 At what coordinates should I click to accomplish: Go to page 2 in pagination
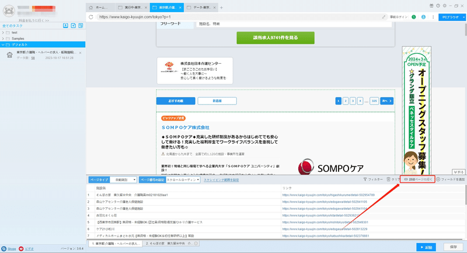pyautogui.click(x=346, y=101)
